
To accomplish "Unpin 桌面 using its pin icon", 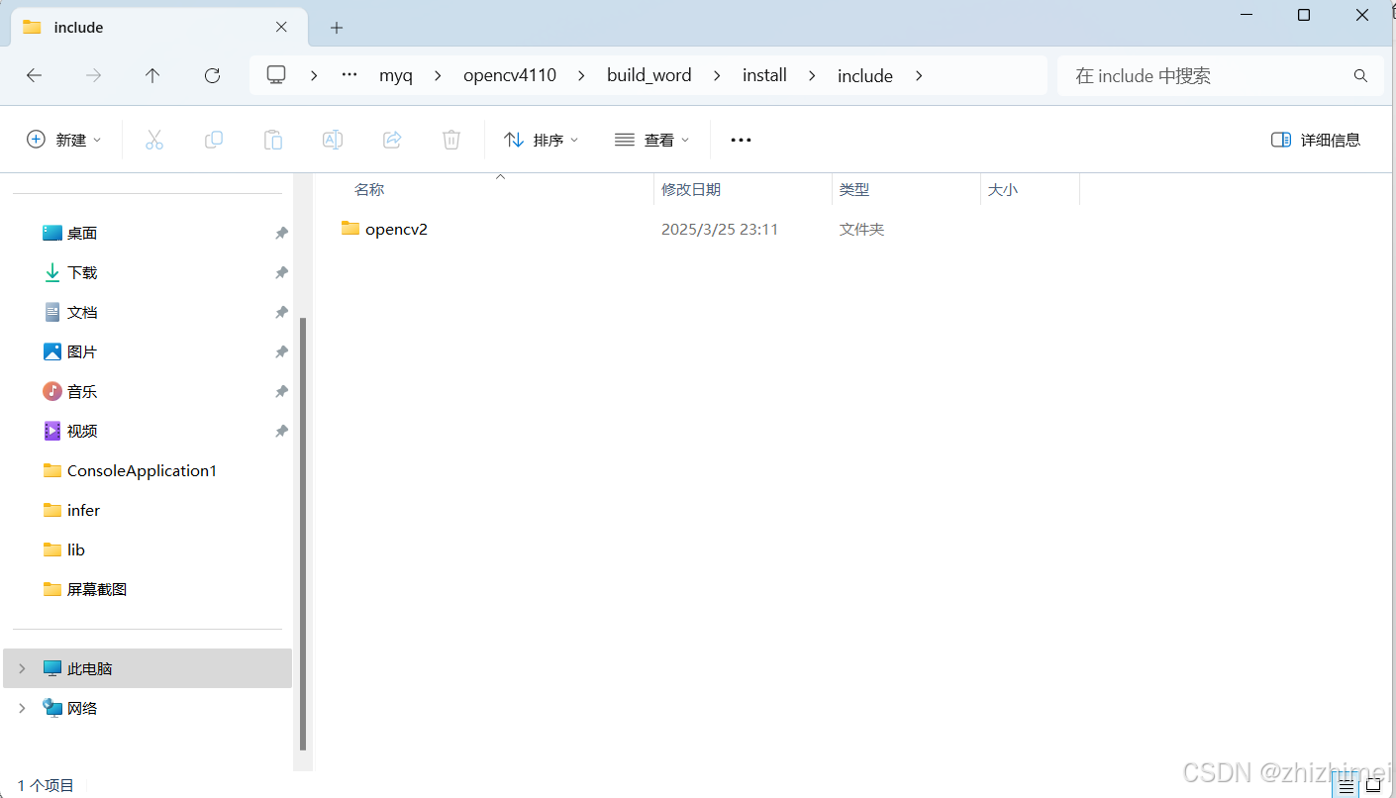I will [281, 233].
